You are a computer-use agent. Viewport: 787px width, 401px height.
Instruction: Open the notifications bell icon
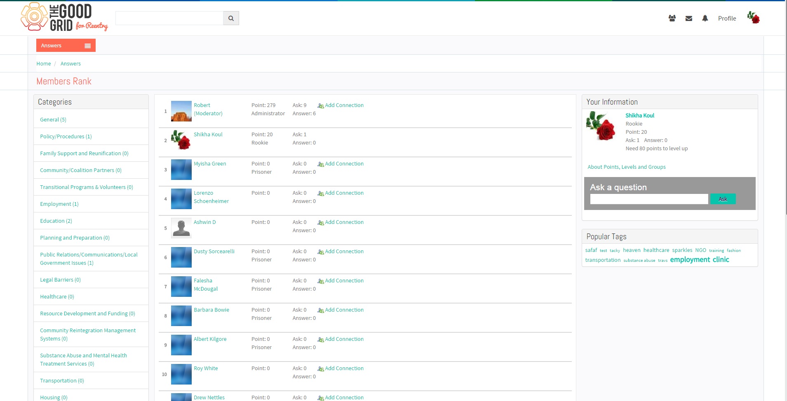[705, 18]
